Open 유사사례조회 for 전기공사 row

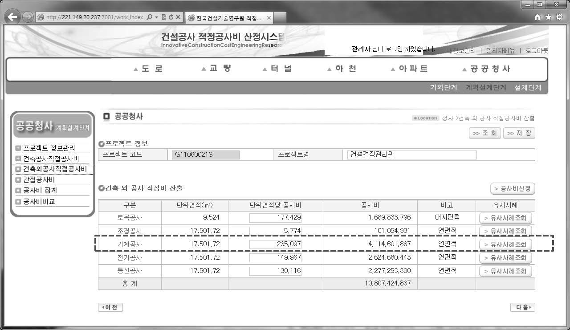tap(505, 258)
